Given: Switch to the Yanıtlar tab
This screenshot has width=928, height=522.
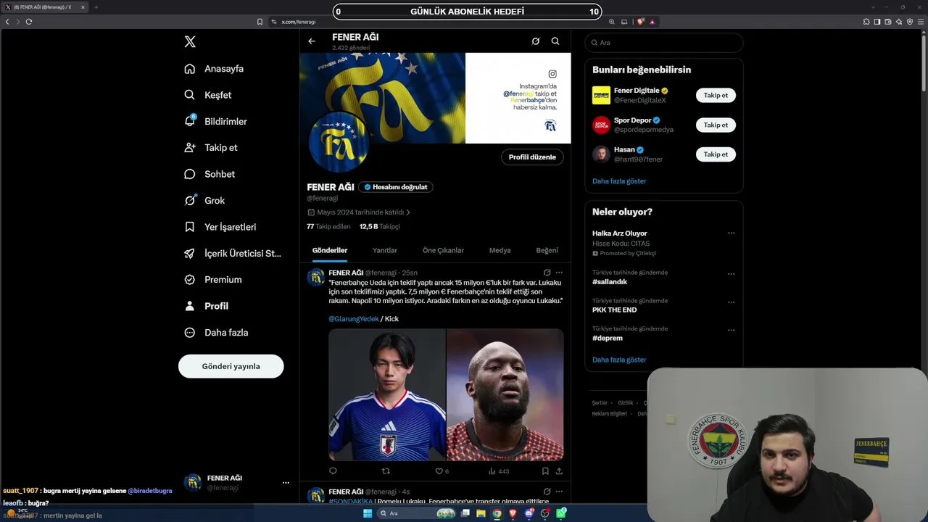Looking at the screenshot, I should tap(385, 250).
